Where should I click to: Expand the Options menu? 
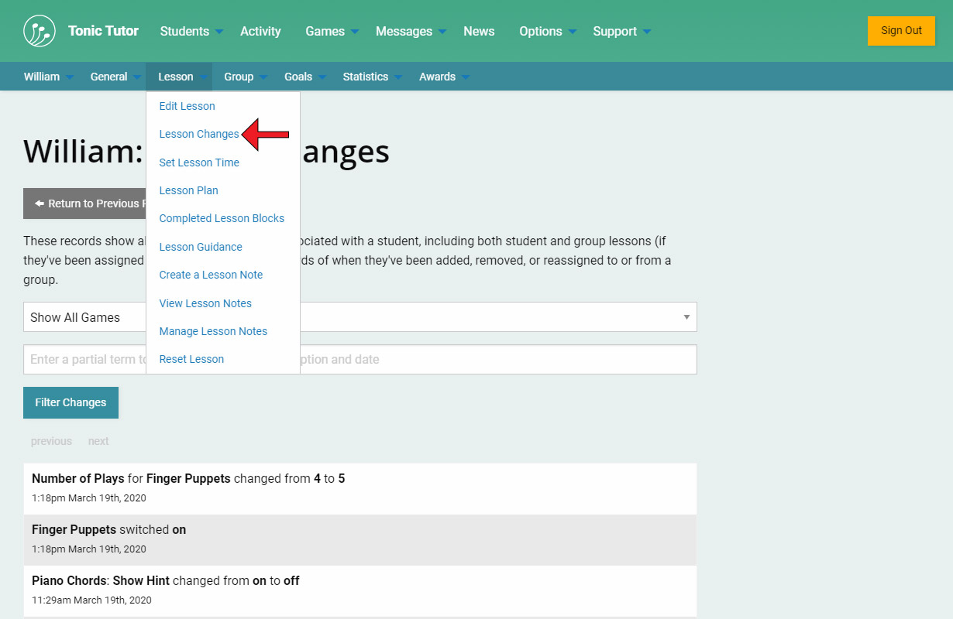tap(547, 32)
